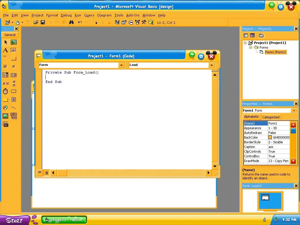Image resolution: width=300 pixels, height=225 pixels.
Task: Collapse the Forms folder node
Action: click(250, 47)
